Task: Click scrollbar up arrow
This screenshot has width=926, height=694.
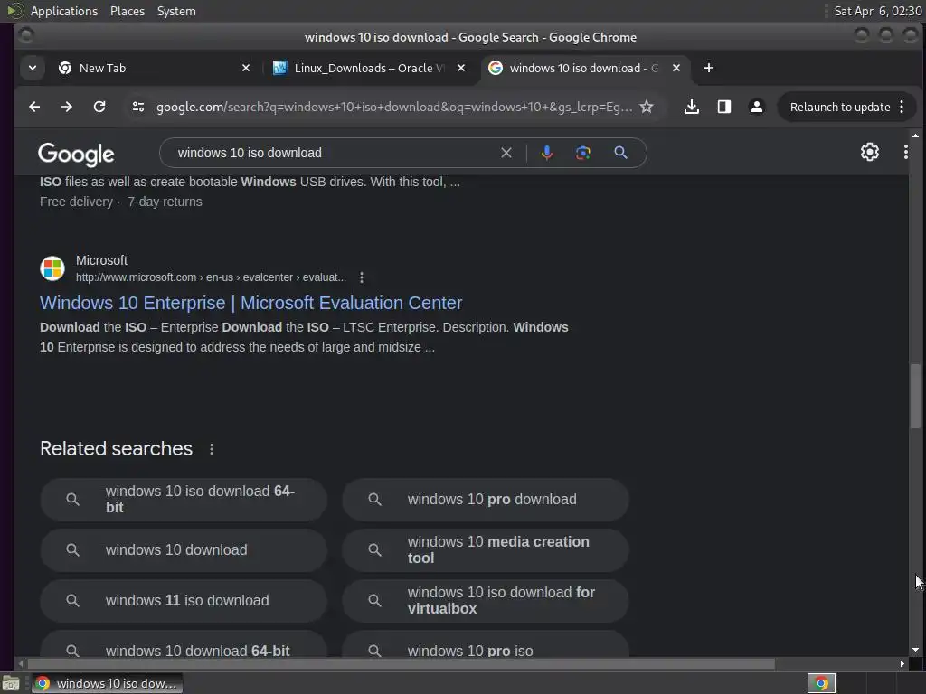Action: click(915, 136)
